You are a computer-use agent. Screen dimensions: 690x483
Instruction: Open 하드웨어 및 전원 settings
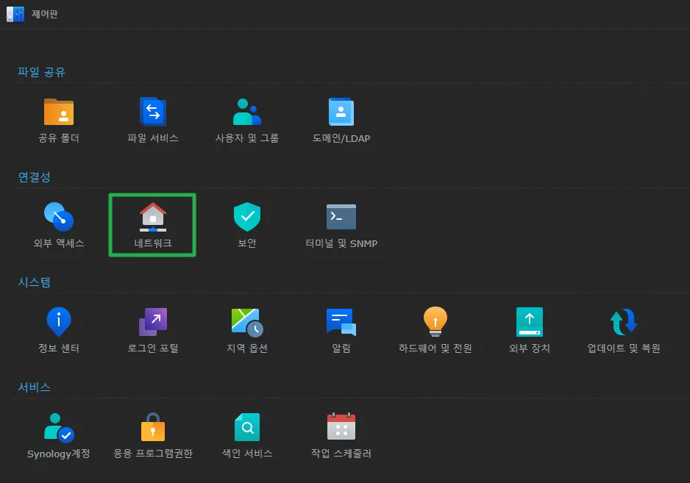(x=435, y=323)
